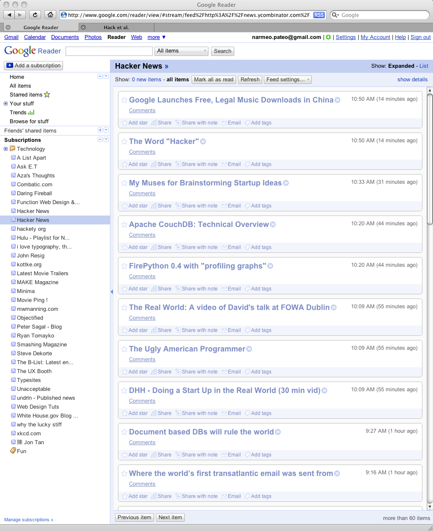Switch to List view
433x531 pixels.
[424, 66]
